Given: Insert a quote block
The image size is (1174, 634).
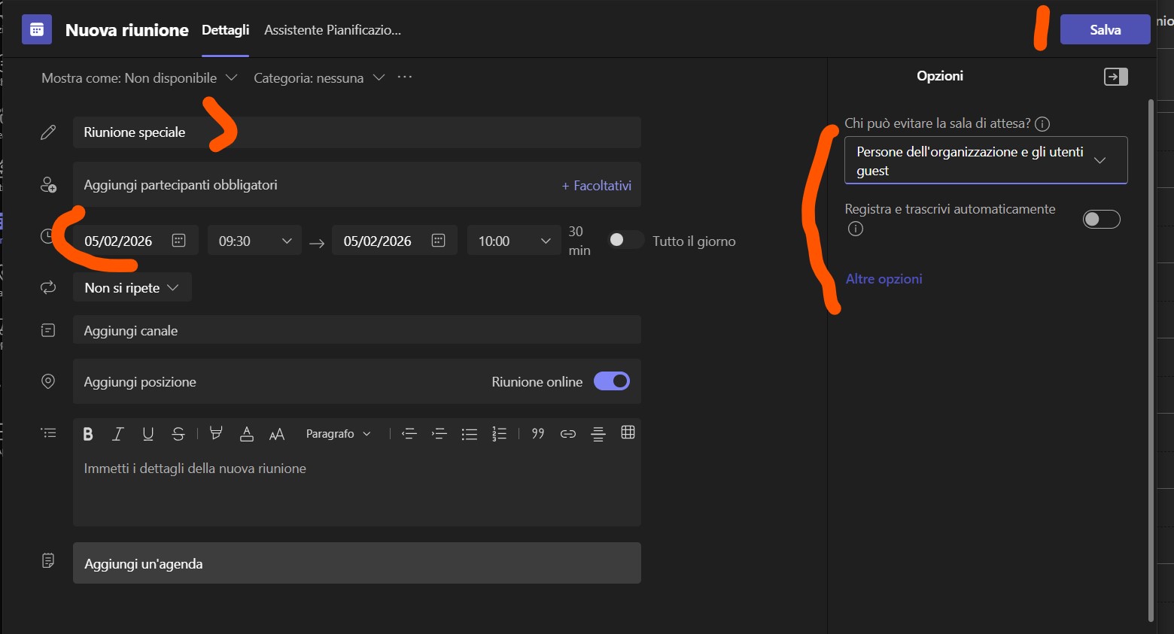Looking at the screenshot, I should (538, 434).
